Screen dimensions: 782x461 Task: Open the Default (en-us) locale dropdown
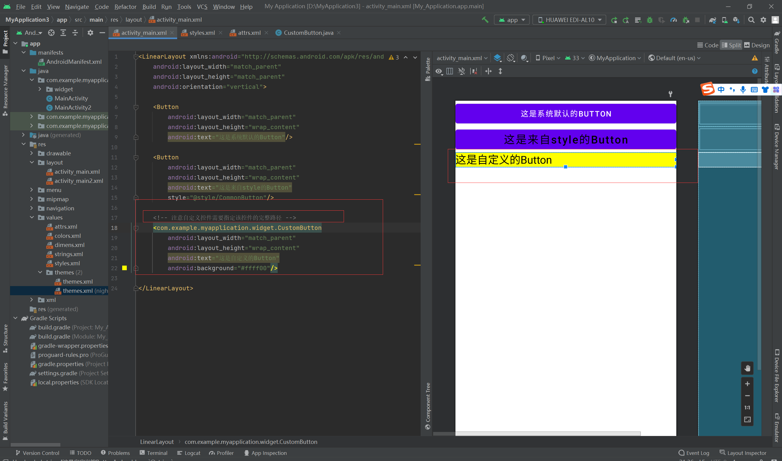click(674, 58)
